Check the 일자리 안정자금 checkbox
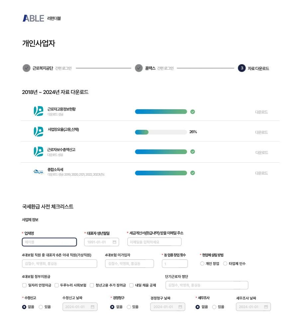299x332 pixels. tap(24, 285)
